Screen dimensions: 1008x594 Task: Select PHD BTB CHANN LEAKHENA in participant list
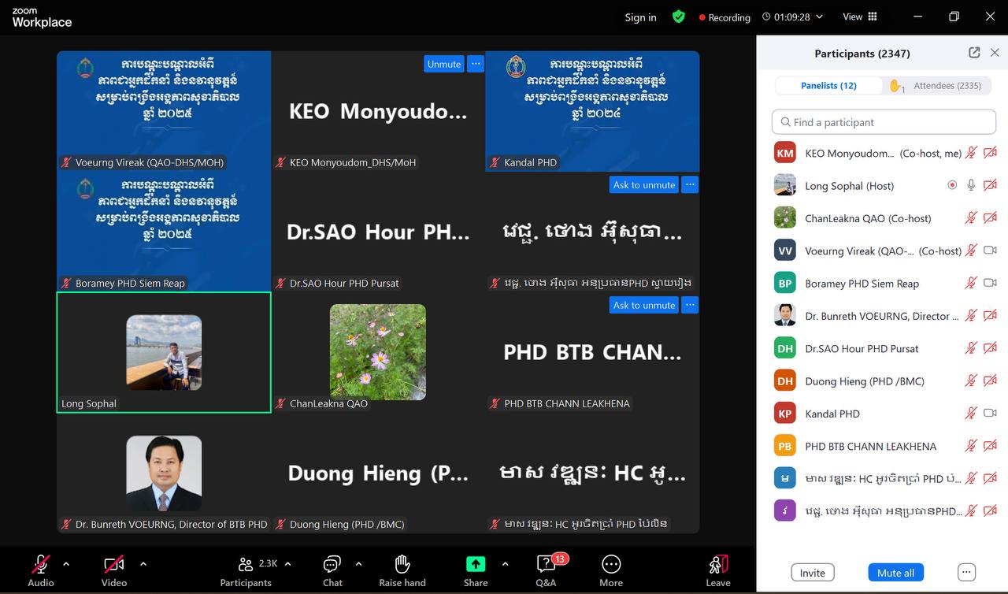click(x=884, y=446)
